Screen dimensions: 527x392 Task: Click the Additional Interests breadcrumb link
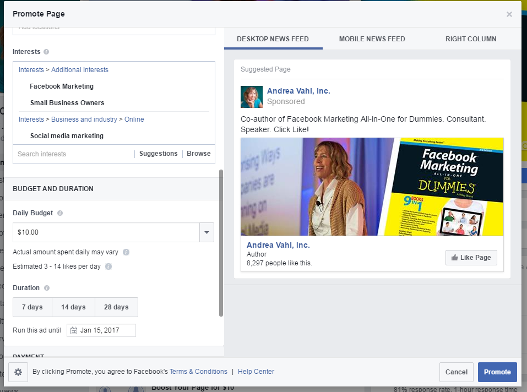(80, 69)
